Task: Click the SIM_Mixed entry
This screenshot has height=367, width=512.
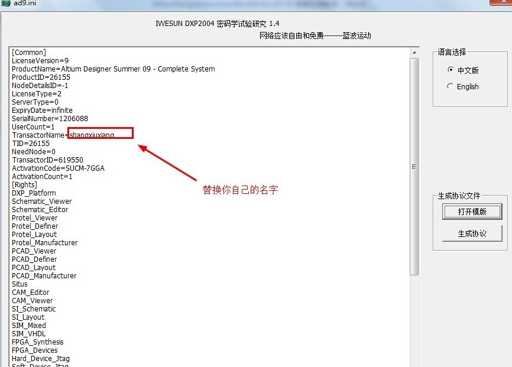Action: coord(29,326)
